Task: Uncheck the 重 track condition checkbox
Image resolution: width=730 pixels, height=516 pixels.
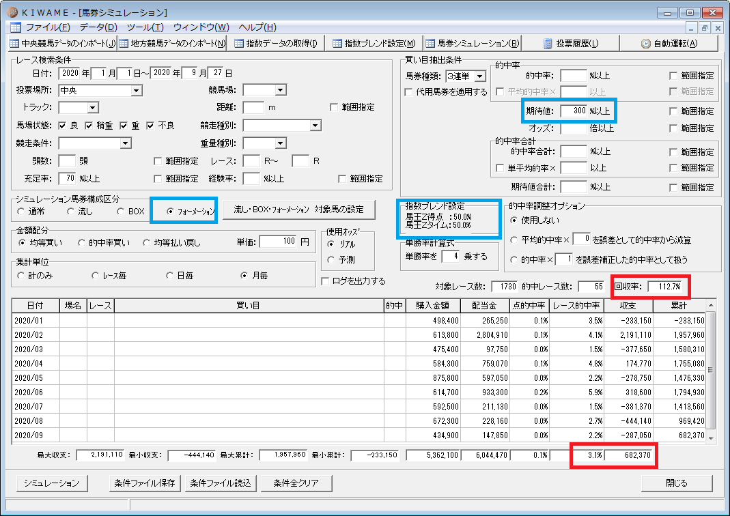Action: tap(124, 126)
